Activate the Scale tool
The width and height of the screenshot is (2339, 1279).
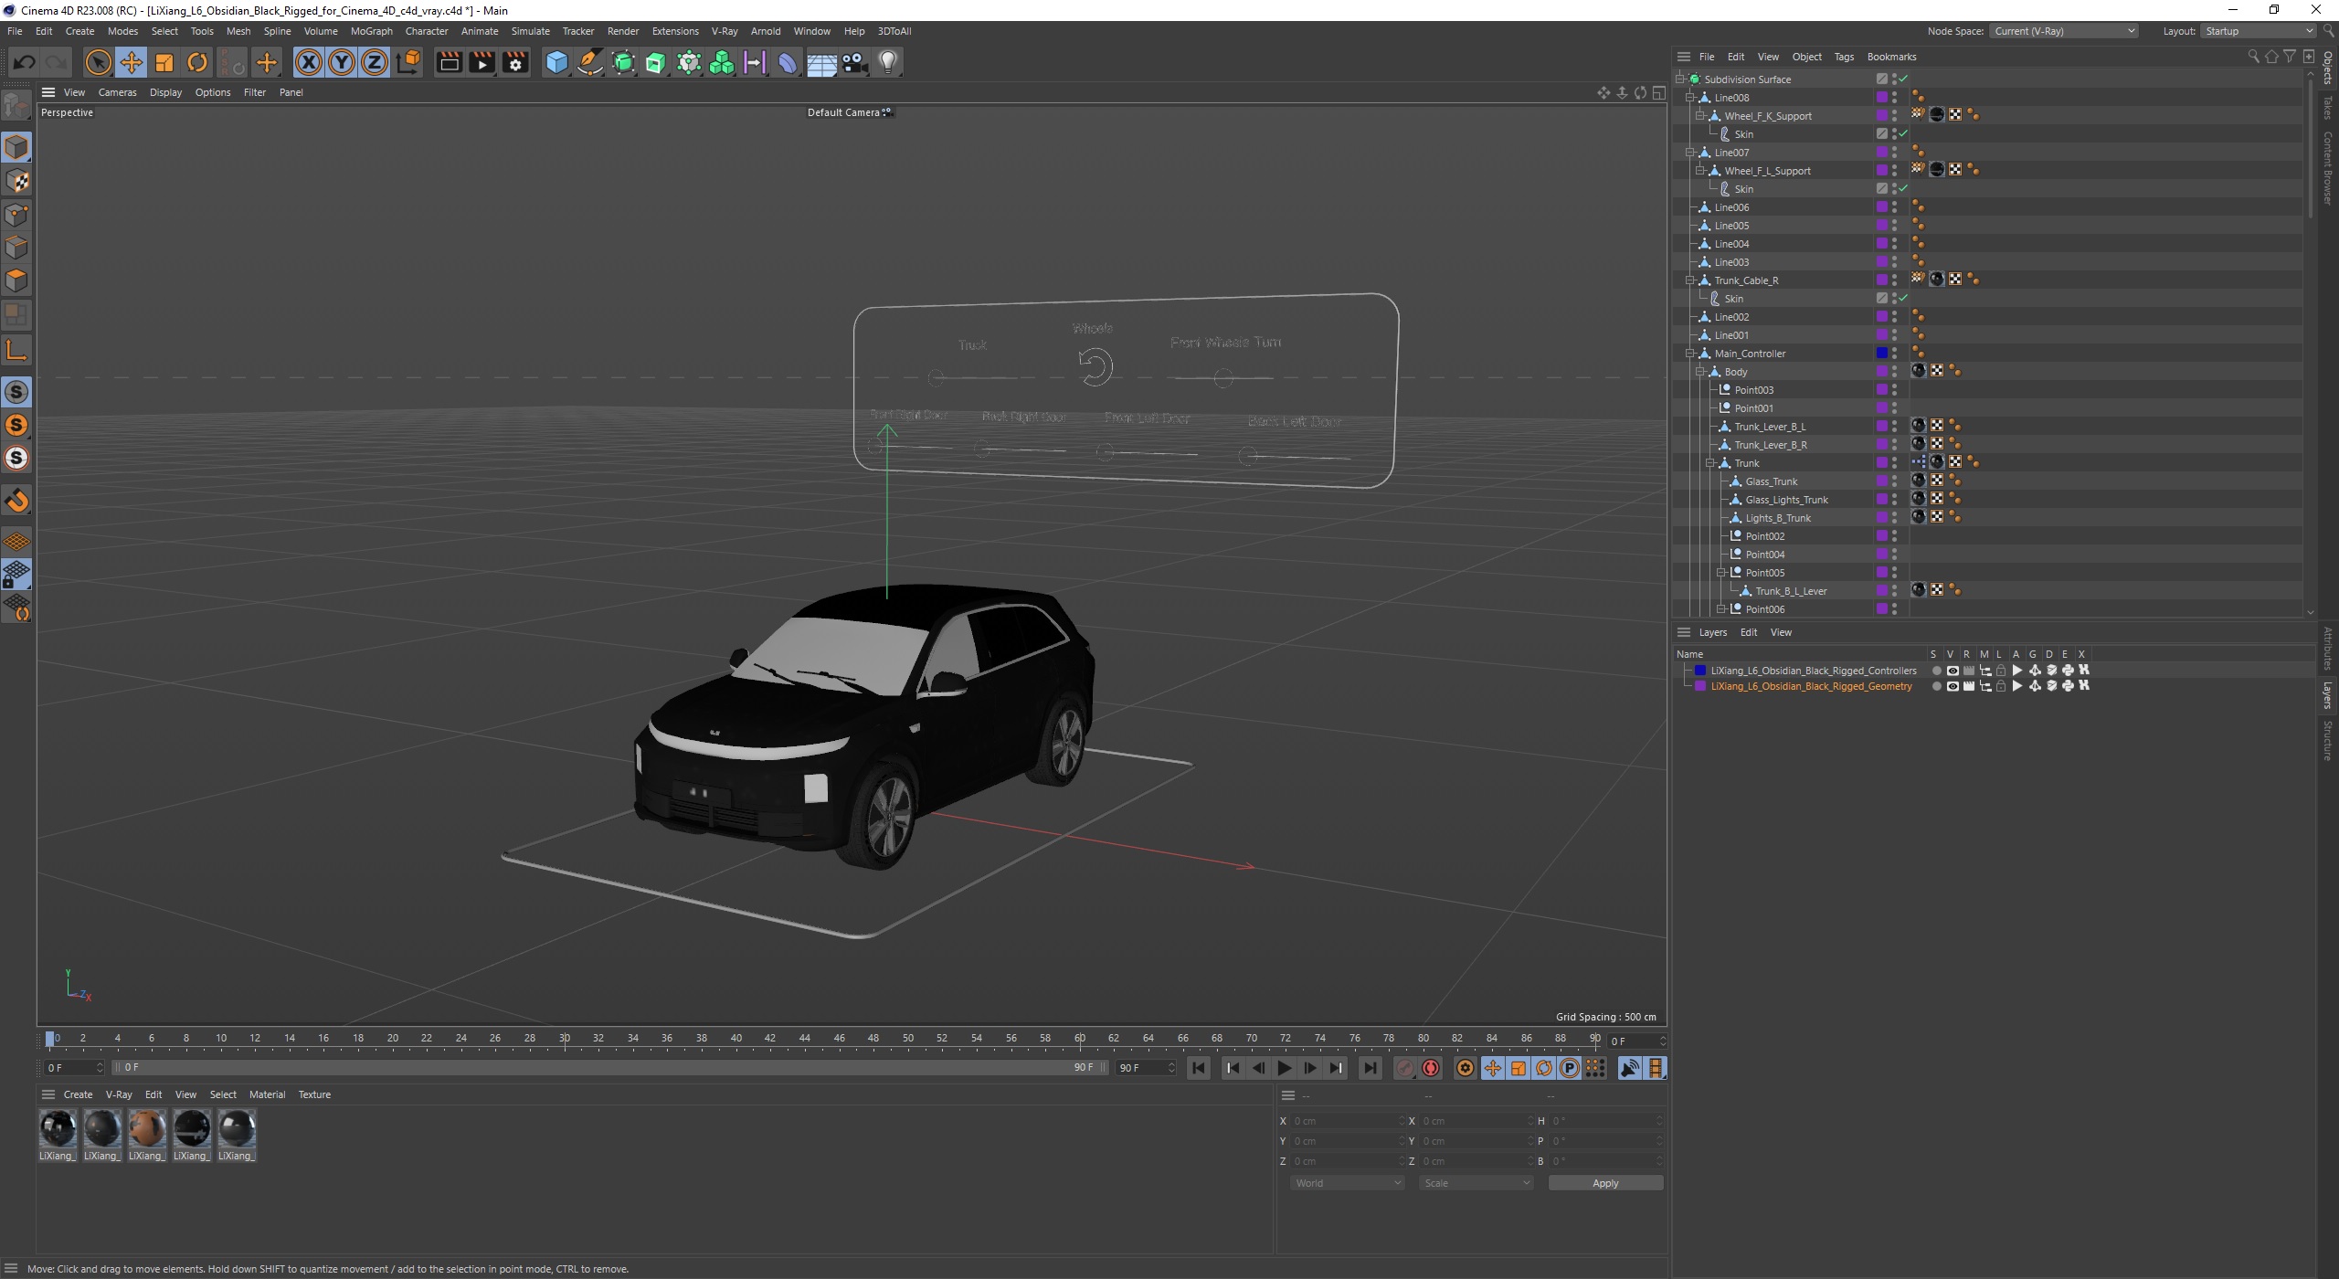coord(164,62)
